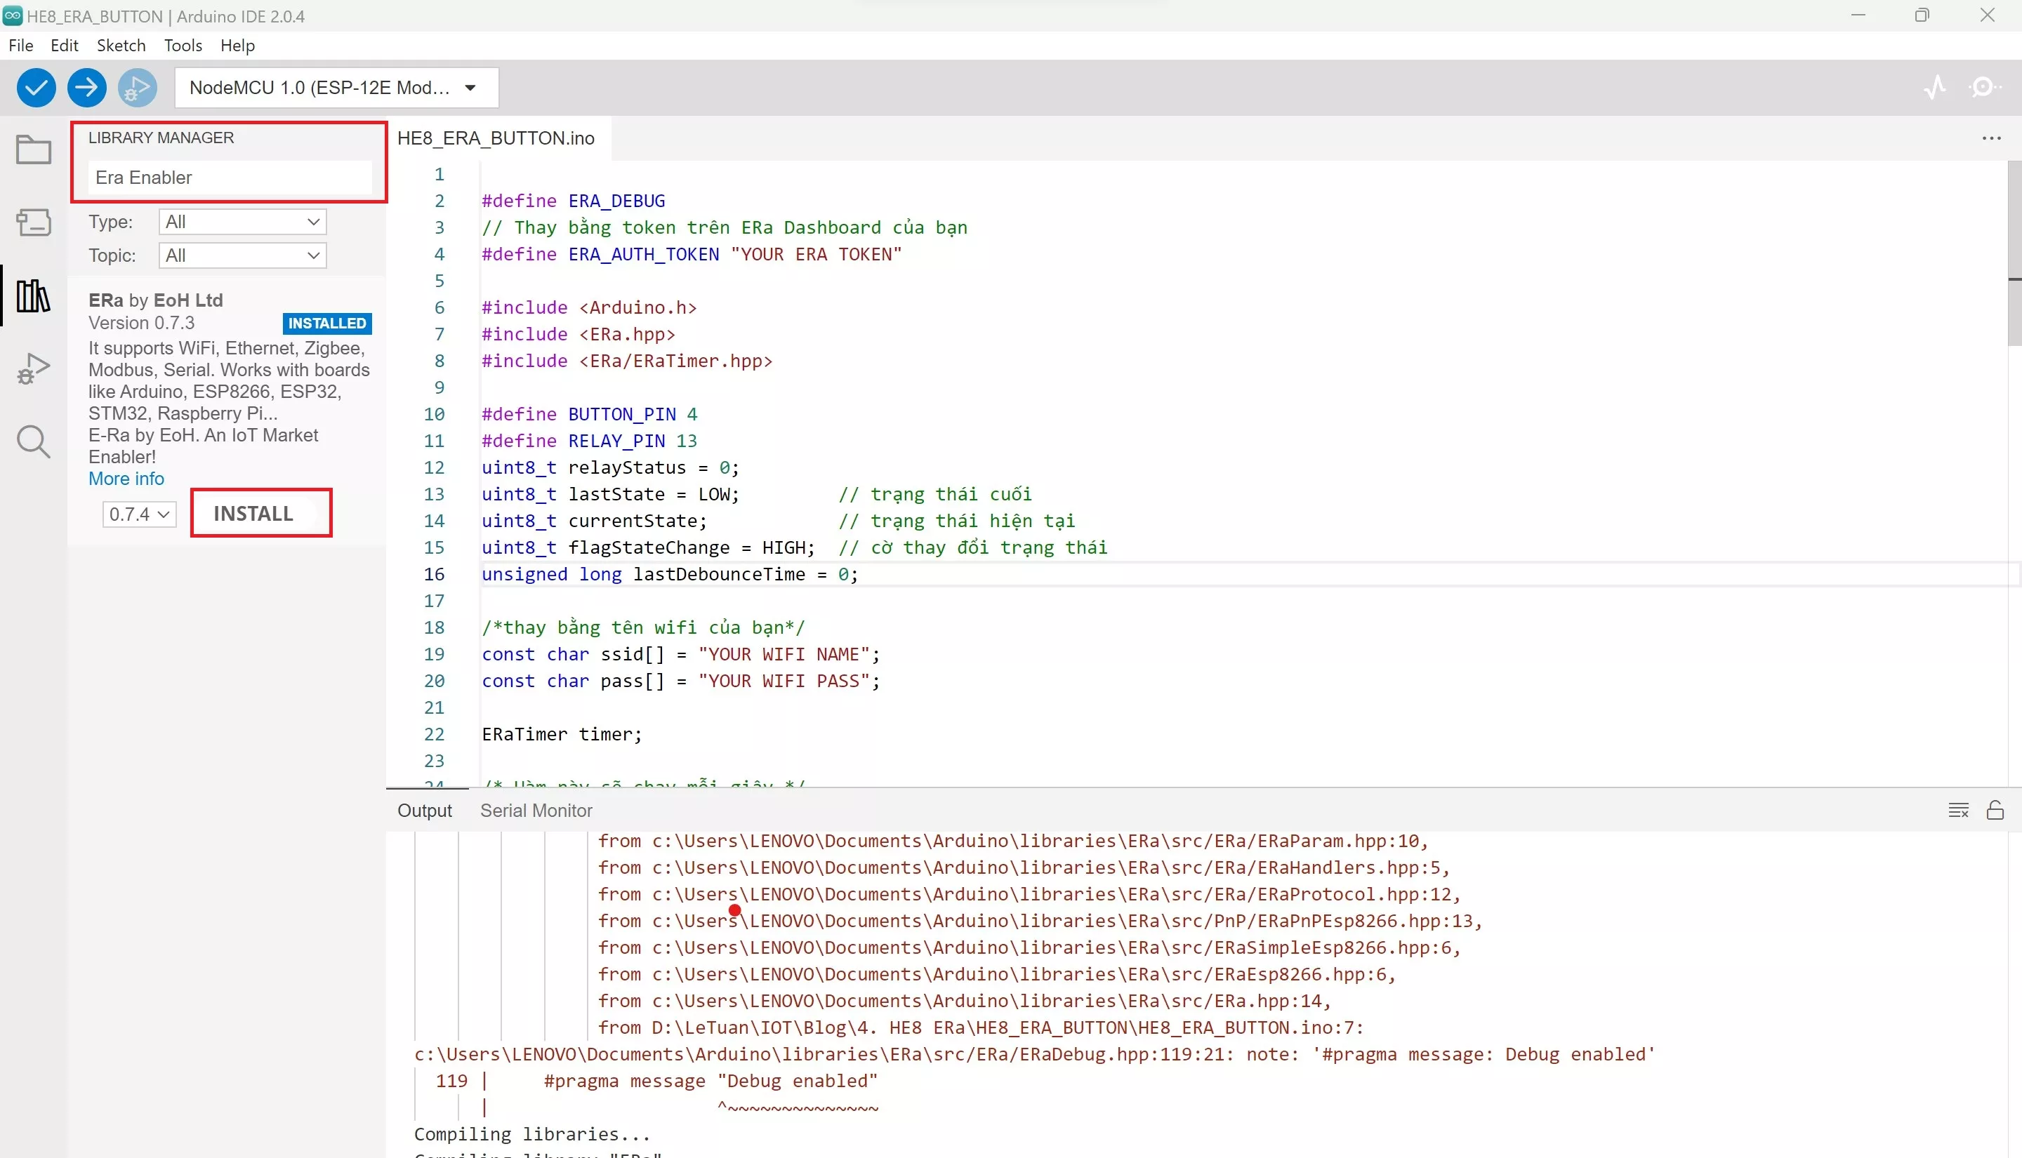Open the Tools menu
Screen dimensions: 2022x1158
[183, 46]
